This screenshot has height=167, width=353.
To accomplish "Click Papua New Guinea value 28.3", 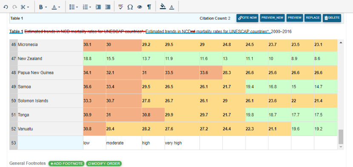I will pos(234,73).
